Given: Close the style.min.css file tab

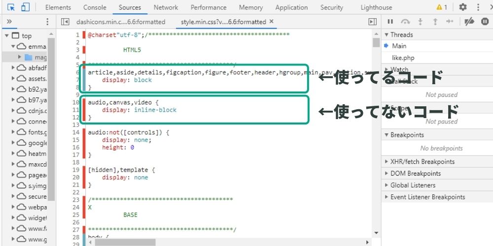Looking at the screenshot, I should pyautogui.click(x=272, y=22).
